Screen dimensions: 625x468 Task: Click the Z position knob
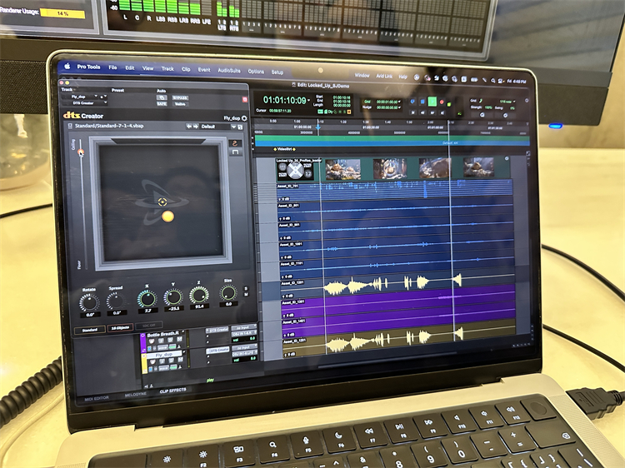pos(199,295)
